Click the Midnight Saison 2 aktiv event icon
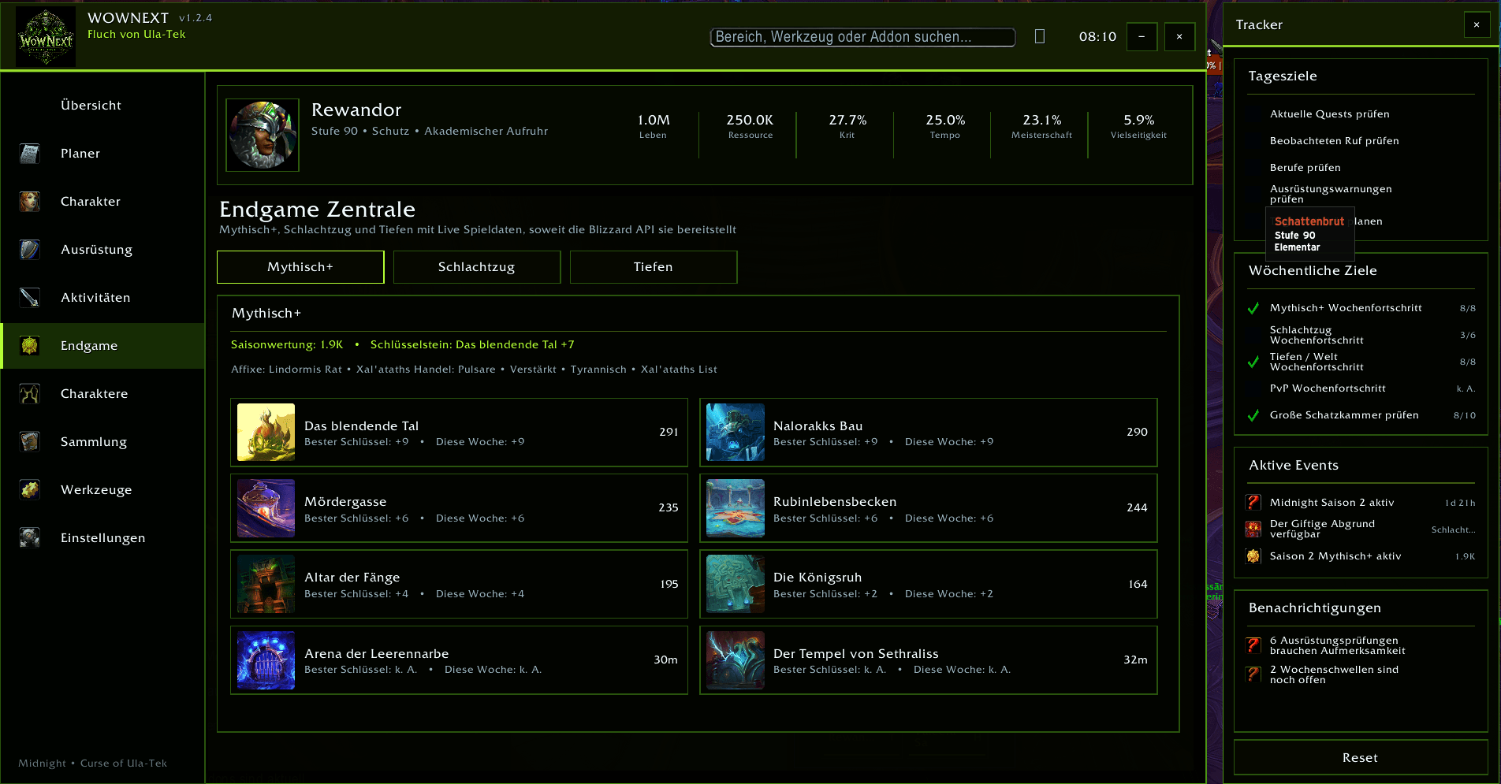The image size is (1501, 784). [x=1253, y=503]
